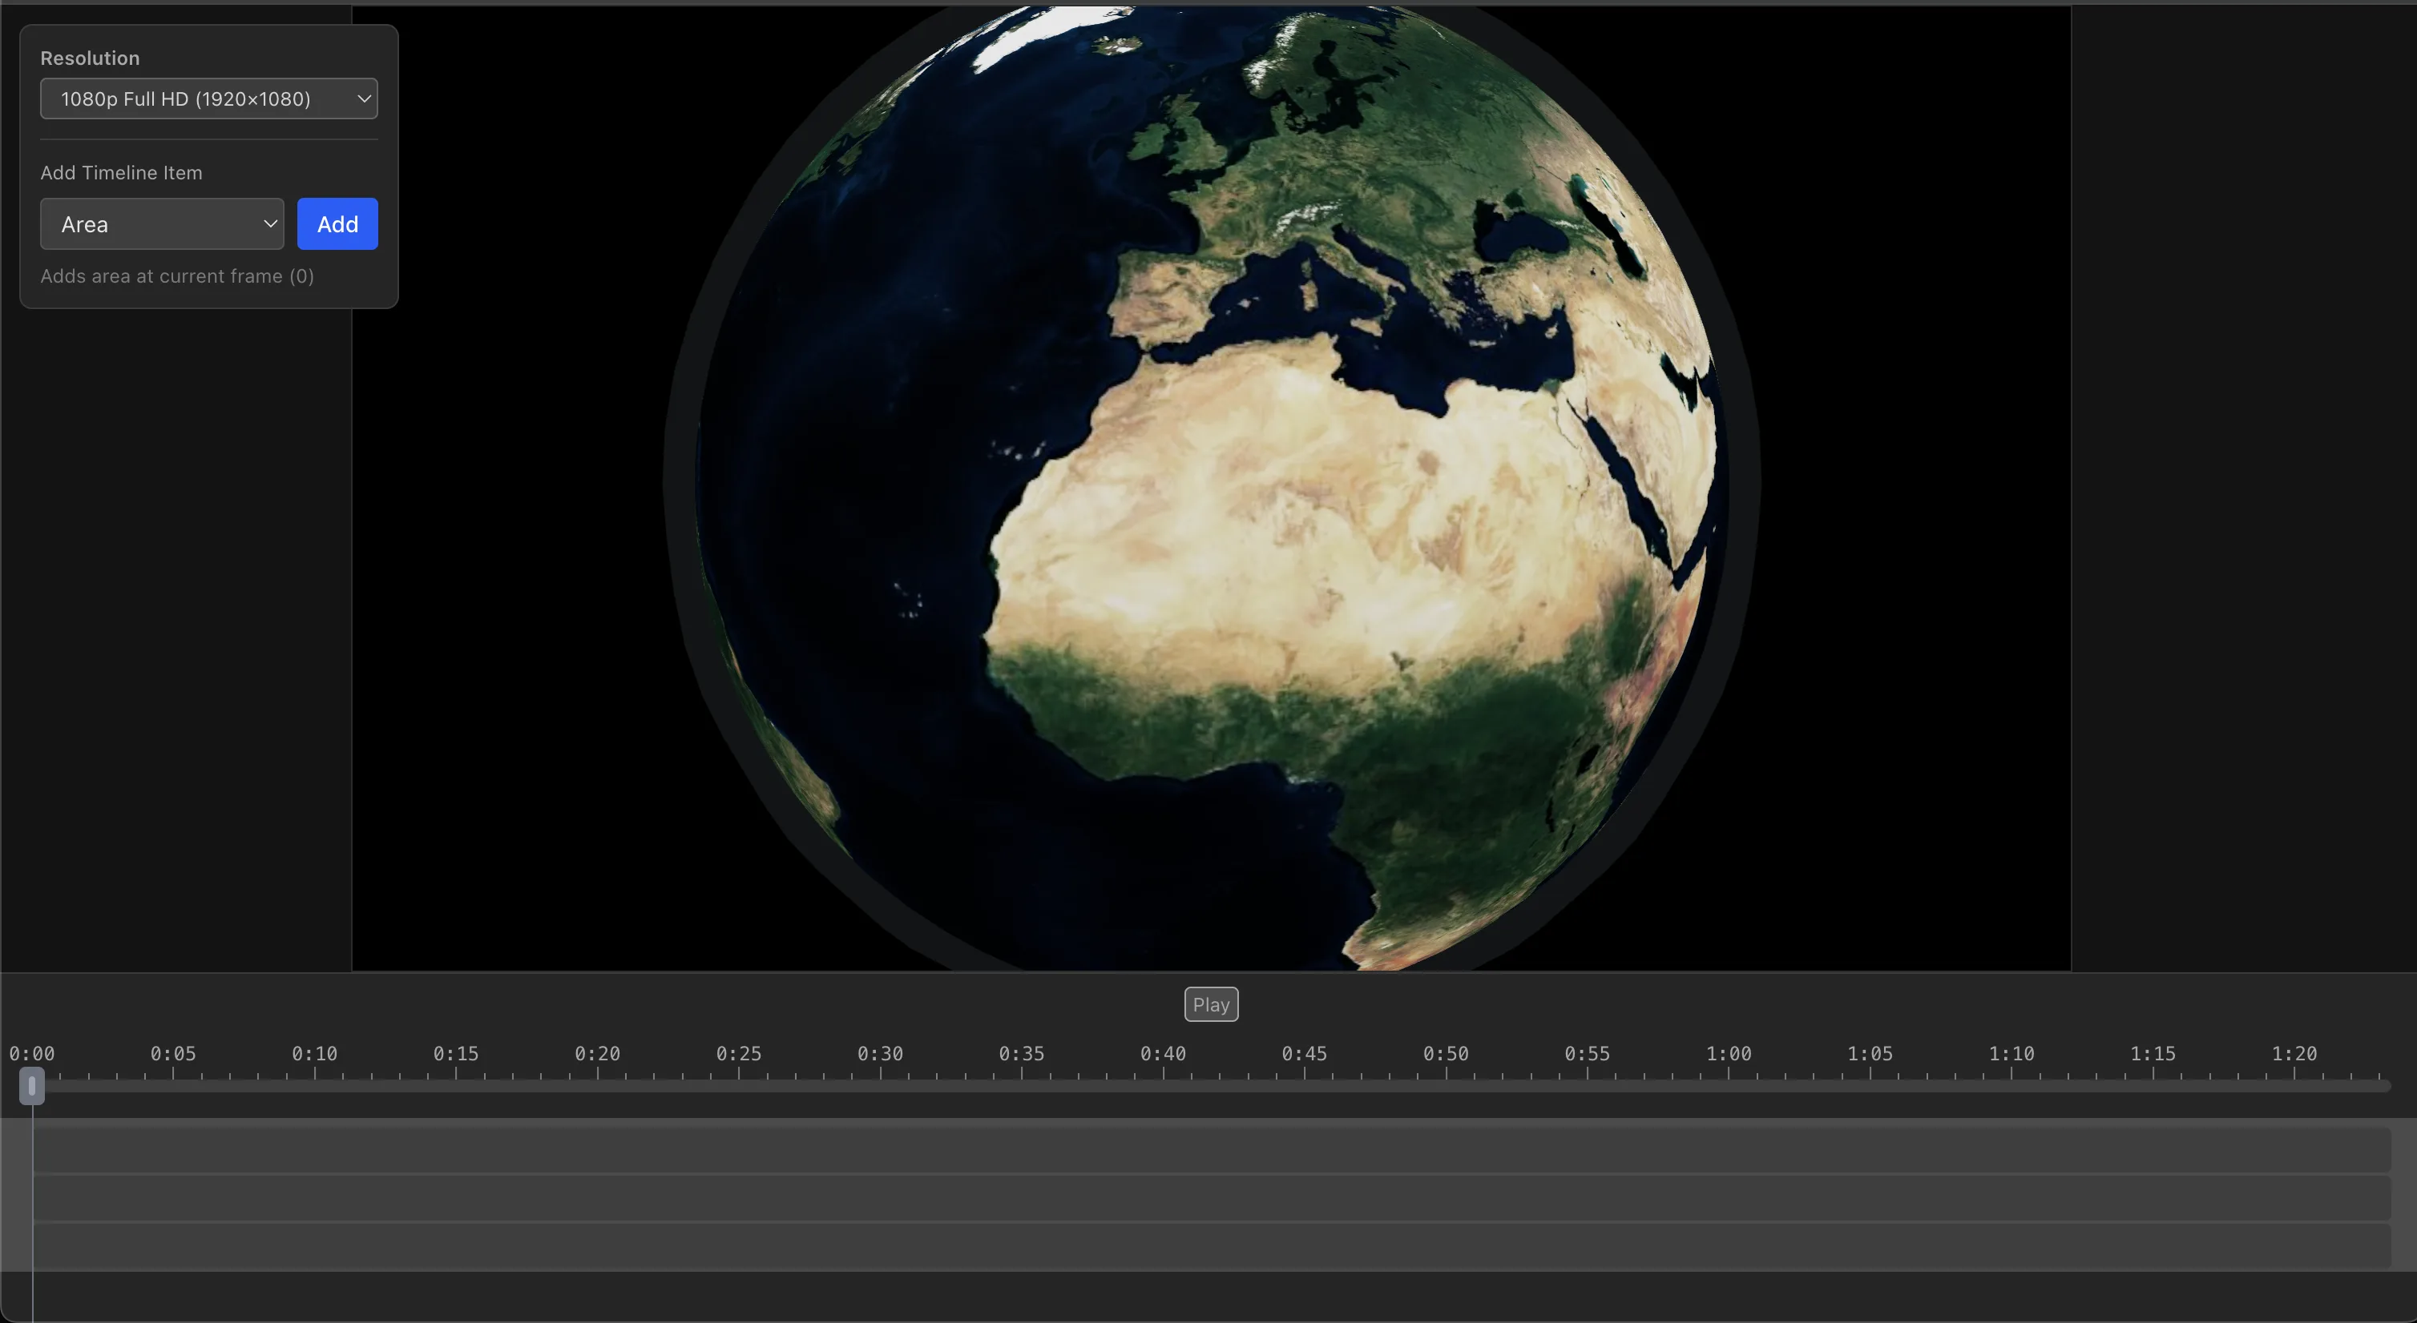The width and height of the screenshot is (2417, 1323).
Task: Click the 1:10 timeline time label
Action: click(x=2011, y=1053)
